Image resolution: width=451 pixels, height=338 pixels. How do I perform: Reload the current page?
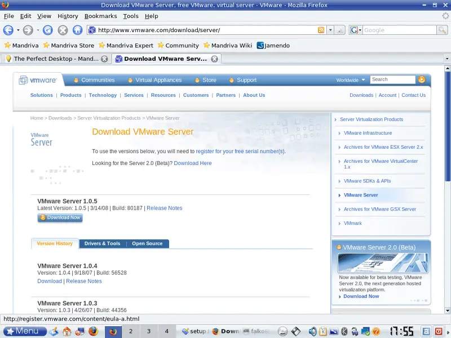click(x=48, y=30)
